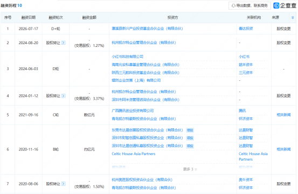Click 领投 badge beside 深圳市达晨创通 investor
The height and width of the screenshot is (194, 298).
[190, 146]
